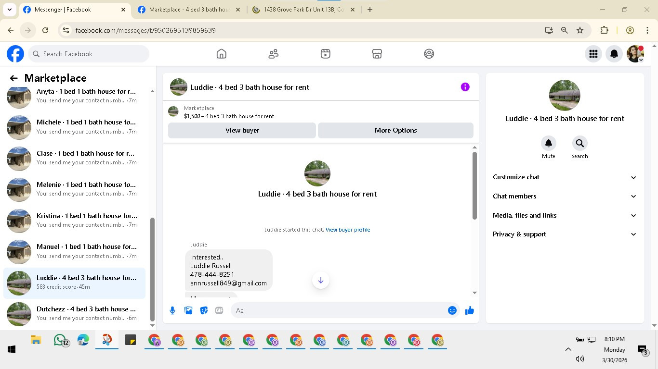Click the More Options button
The height and width of the screenshot is (369, 658).
click(x=395, y=130)
